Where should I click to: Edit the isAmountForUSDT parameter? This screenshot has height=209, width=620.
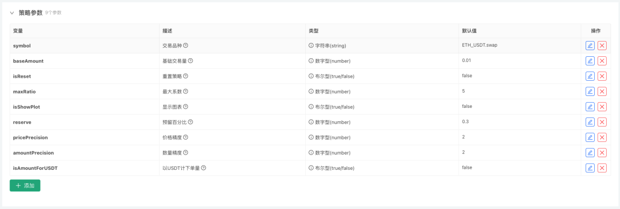(x=590, y=167)
